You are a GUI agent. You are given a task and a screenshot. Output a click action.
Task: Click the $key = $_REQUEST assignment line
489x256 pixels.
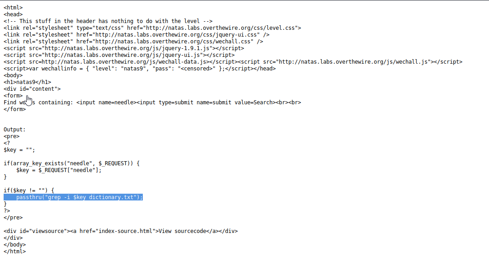tap(59, 170)
